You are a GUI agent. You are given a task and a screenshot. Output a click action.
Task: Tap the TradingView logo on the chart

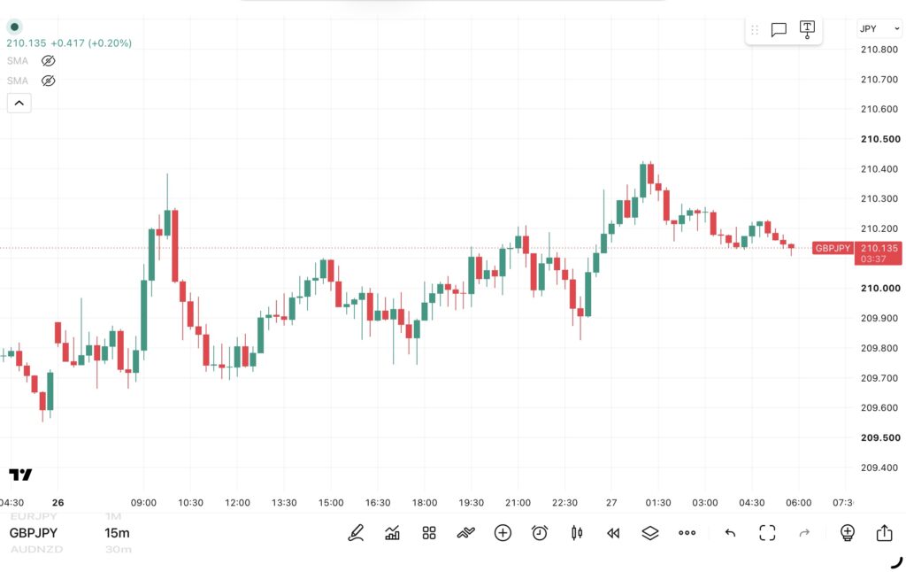tap(21, 475)
